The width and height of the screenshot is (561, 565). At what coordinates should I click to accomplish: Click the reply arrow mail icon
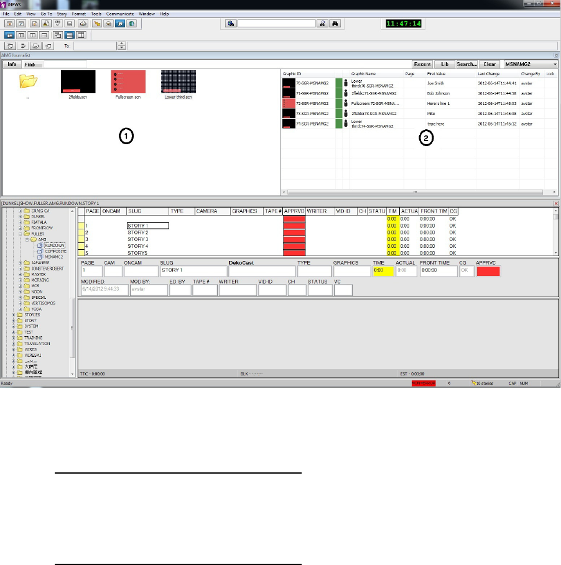23,46
